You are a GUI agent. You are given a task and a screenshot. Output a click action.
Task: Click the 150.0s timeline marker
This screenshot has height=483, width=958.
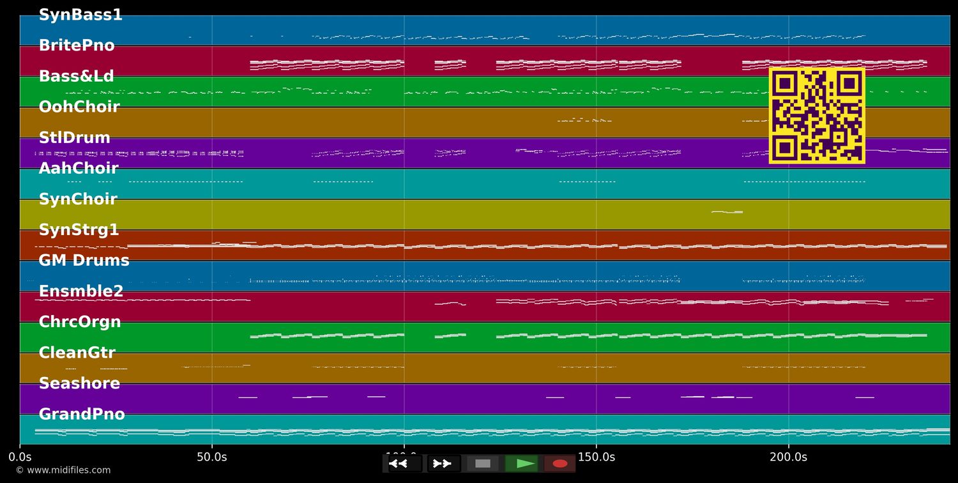[597, 457]
